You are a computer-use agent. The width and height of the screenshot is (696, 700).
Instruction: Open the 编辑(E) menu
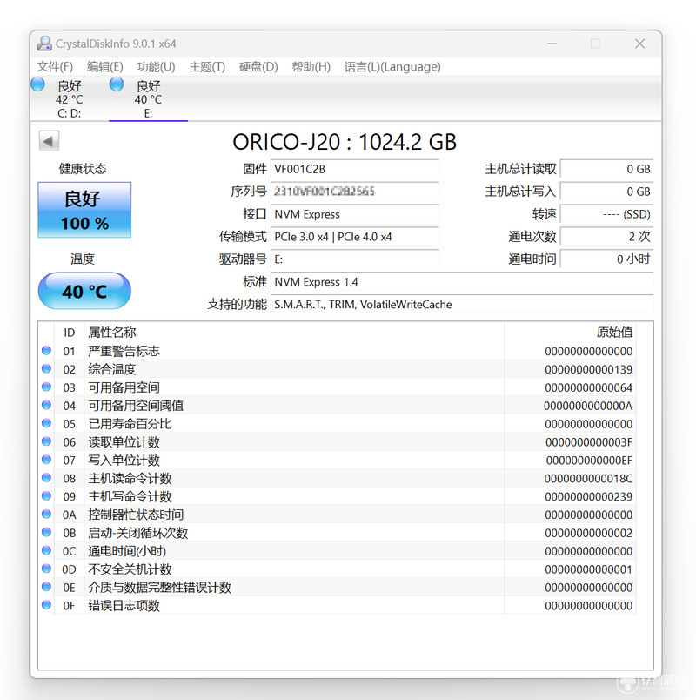(x=105, y=66)
